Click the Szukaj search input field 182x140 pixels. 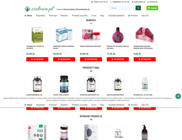122,8
